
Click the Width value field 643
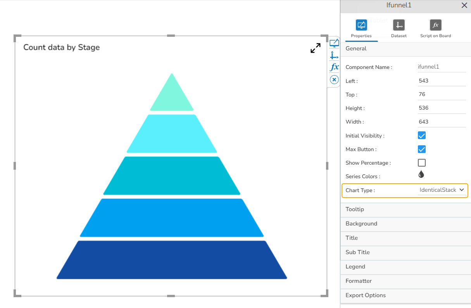pos(442,122)
